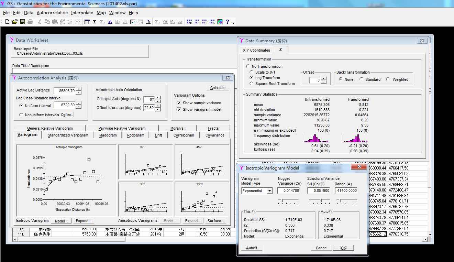This screenshot has width=454, height=262.
Task: Select the Nonuniform intervals radio button
Action: point(21,115)
